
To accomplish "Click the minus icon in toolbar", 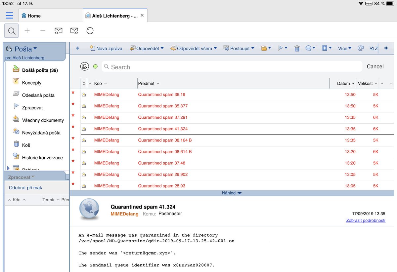I will point(43,31).
